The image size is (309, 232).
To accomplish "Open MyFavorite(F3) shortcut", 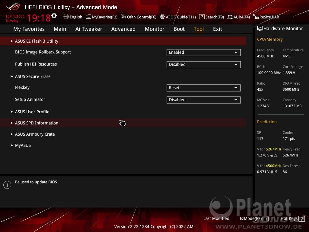I will 101,17.
